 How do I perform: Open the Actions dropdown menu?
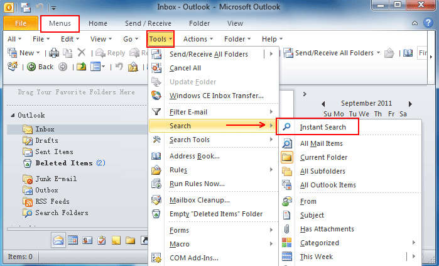pos(198,39)
